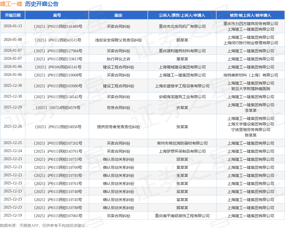Click plaintiff 朱某某
This screenshot has width=285, height=228.
(x=182, y=175)
